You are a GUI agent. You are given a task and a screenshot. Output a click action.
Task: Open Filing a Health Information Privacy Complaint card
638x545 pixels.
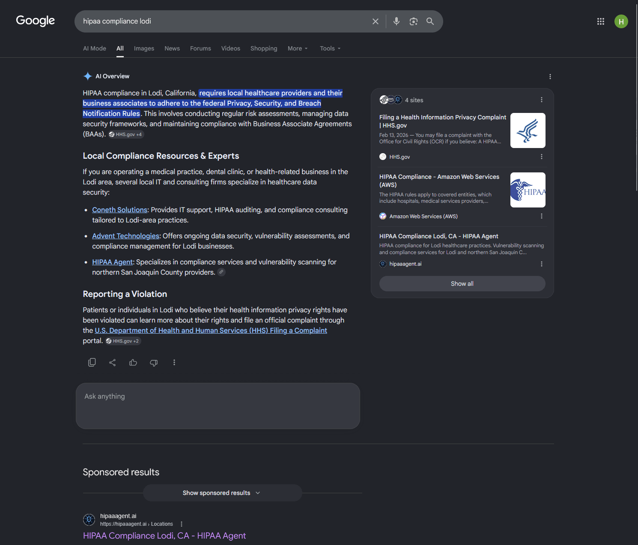coord(443,121)
